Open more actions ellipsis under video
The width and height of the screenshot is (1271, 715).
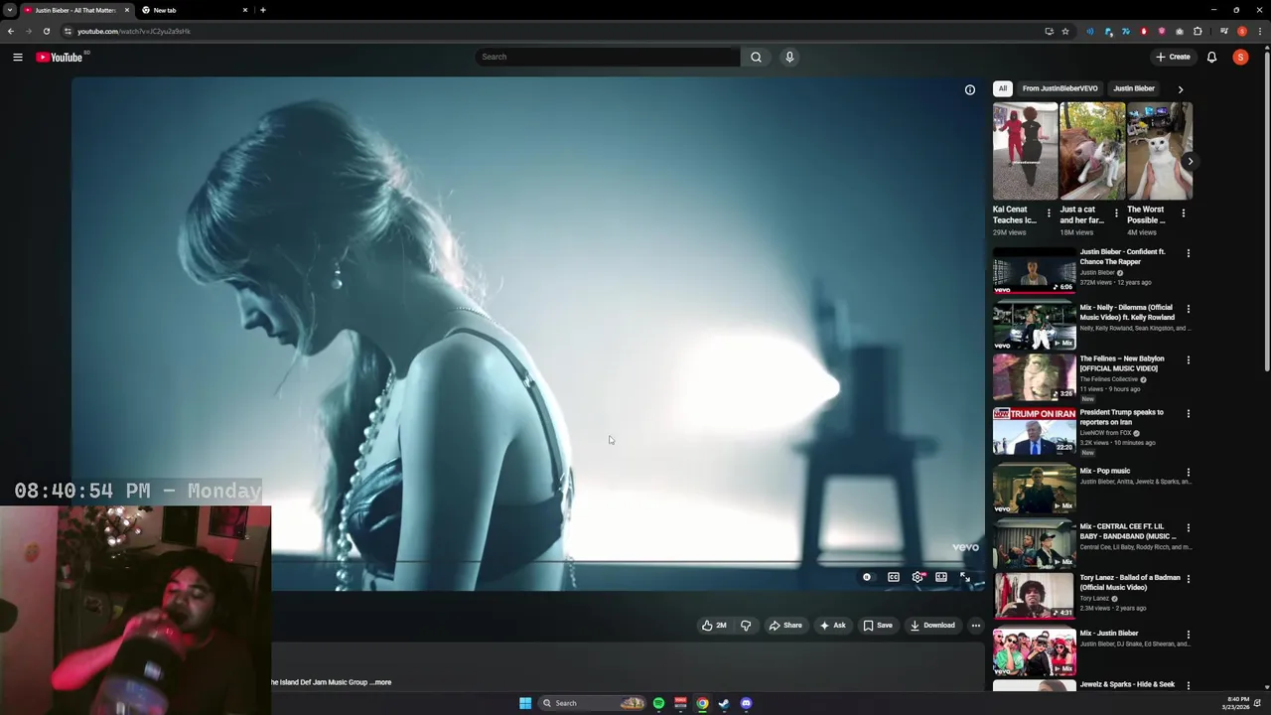[976, 626]
